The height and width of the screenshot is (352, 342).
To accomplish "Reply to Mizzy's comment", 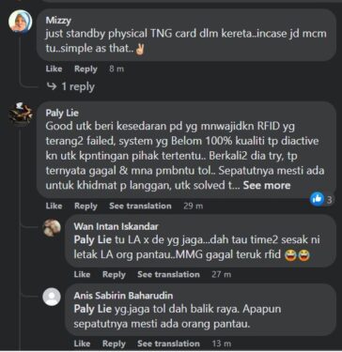I will pos(85,69).
